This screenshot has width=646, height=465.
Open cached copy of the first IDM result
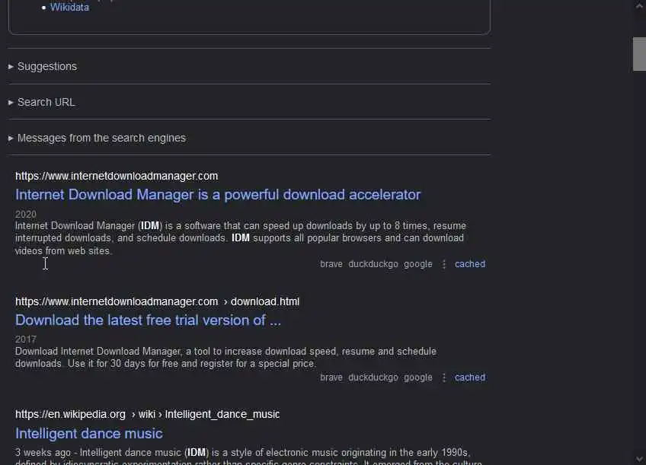(470, 264)
